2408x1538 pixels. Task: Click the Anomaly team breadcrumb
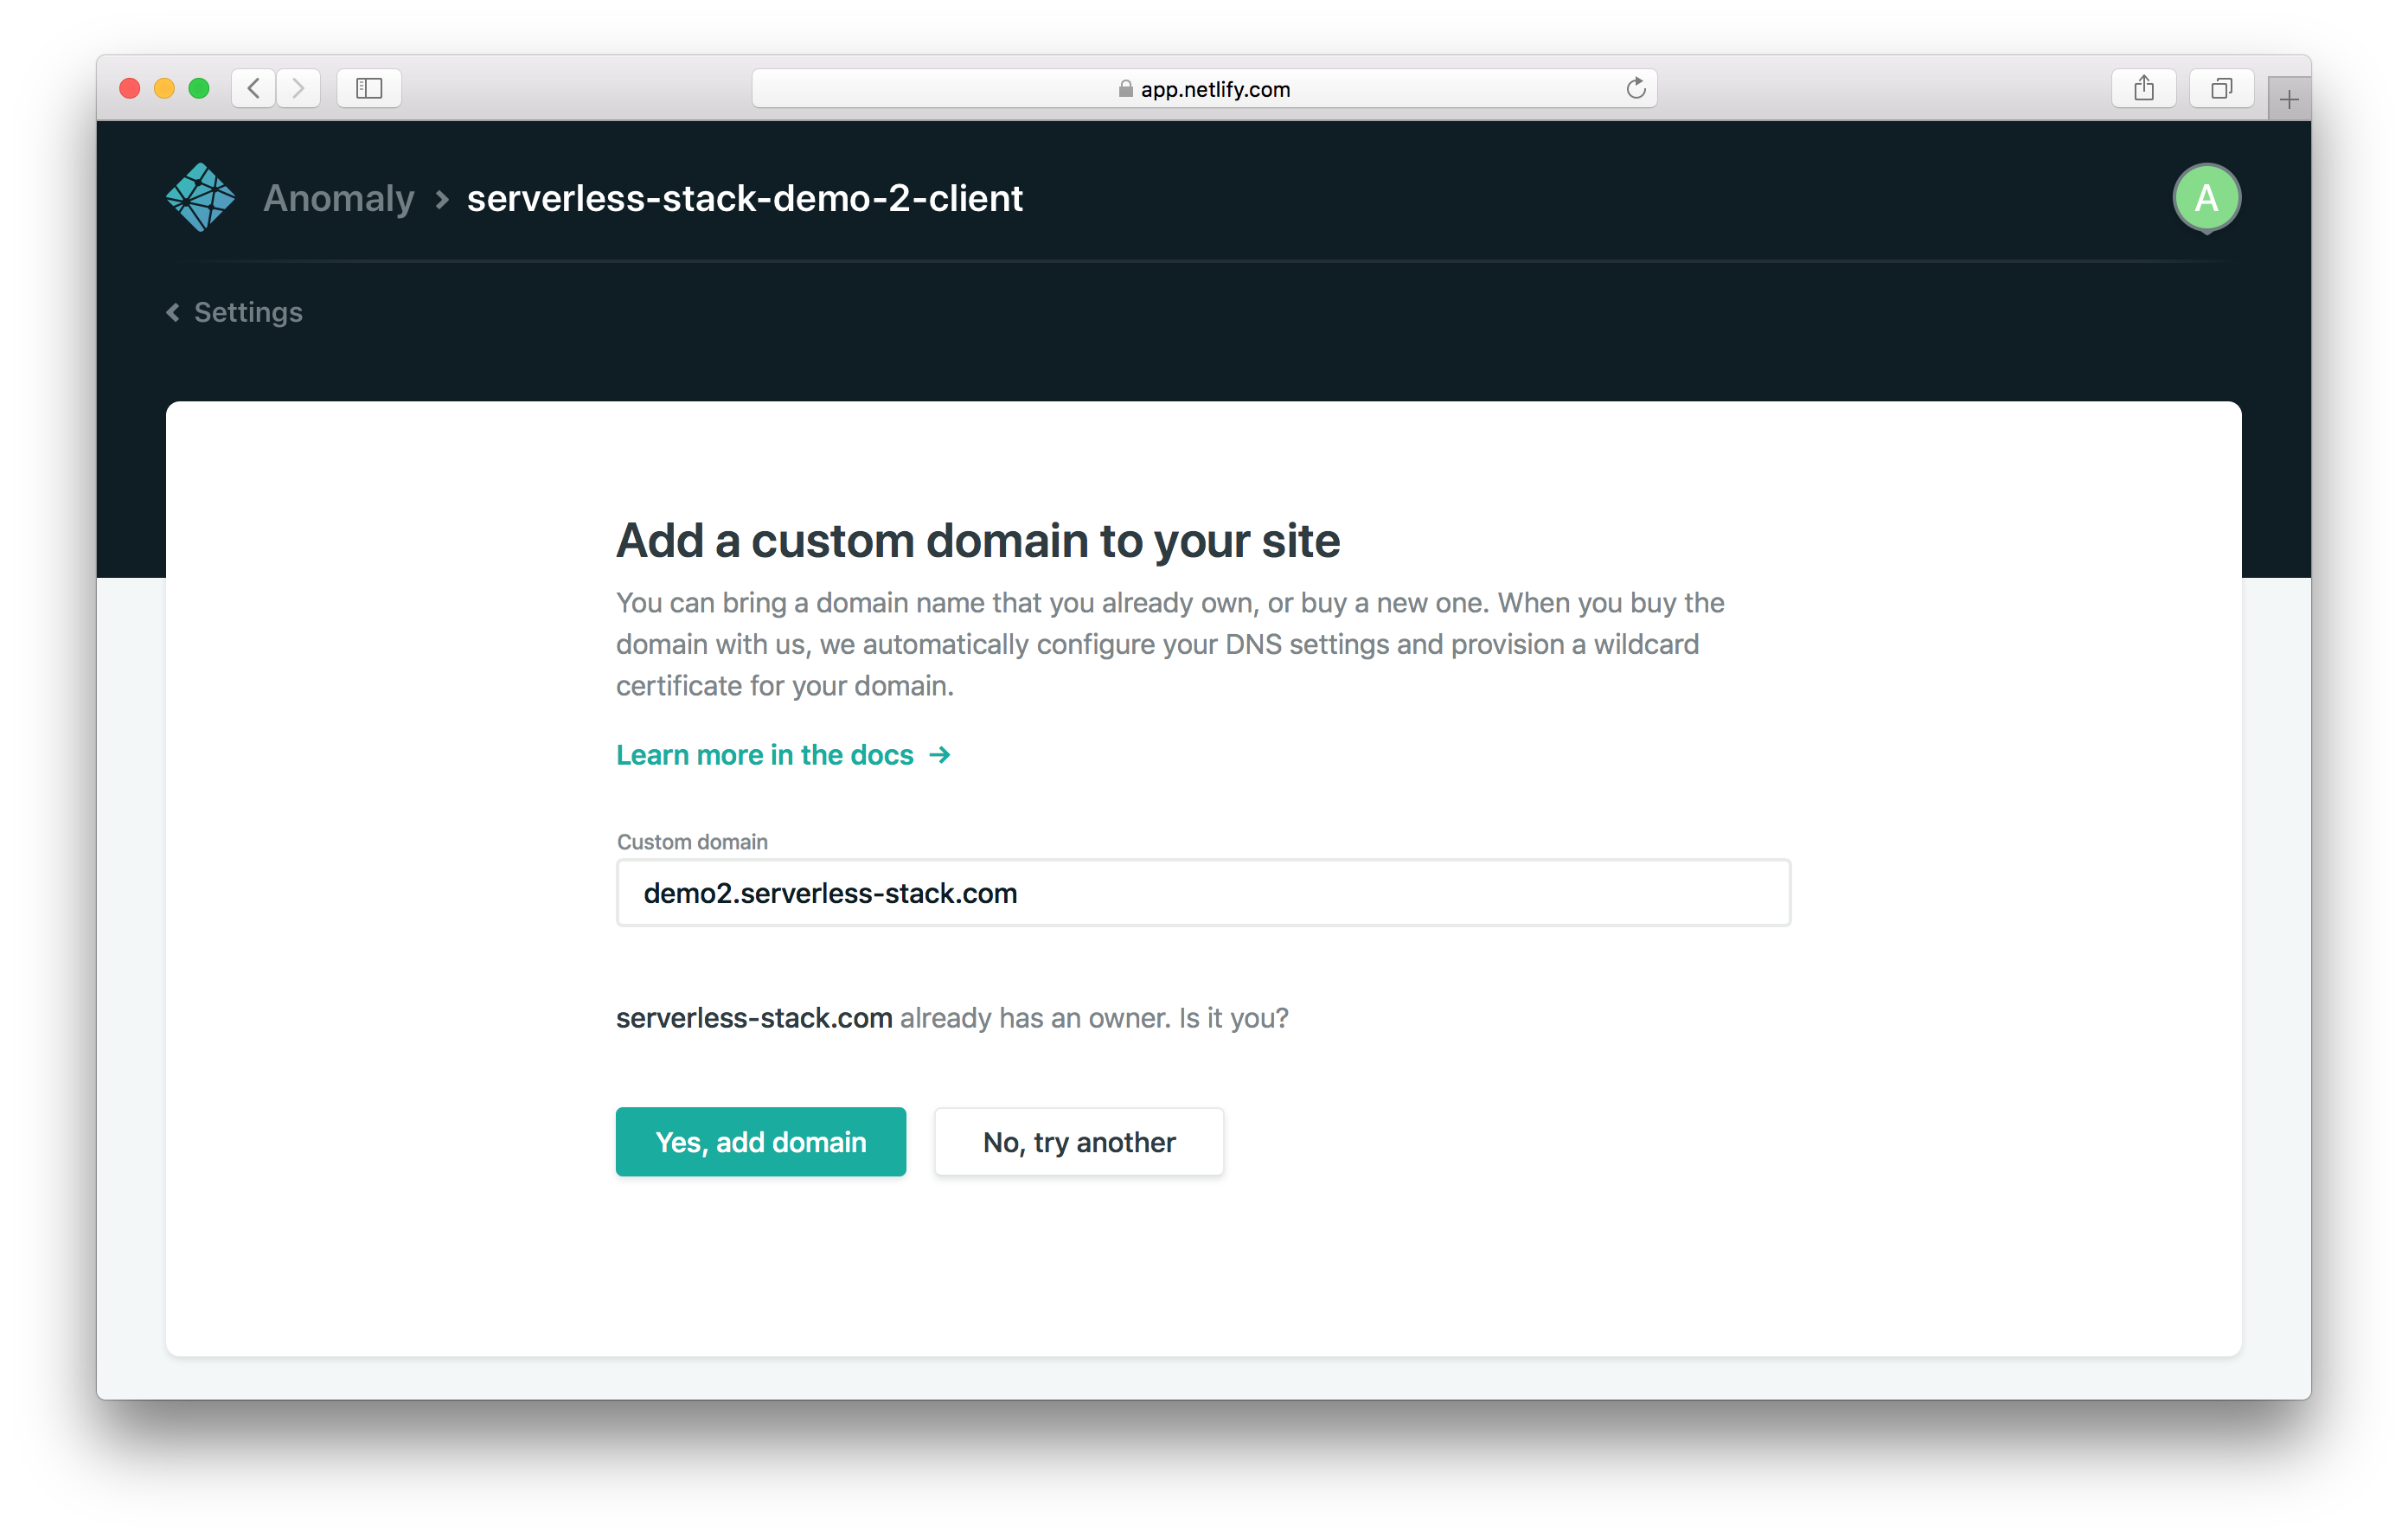coord(338,198)
